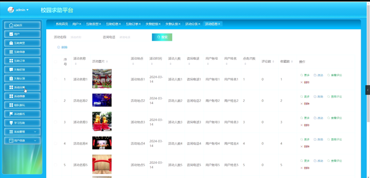Check the box for row 活动名称4
The image size is (370, 178).
tap(56, 143)
